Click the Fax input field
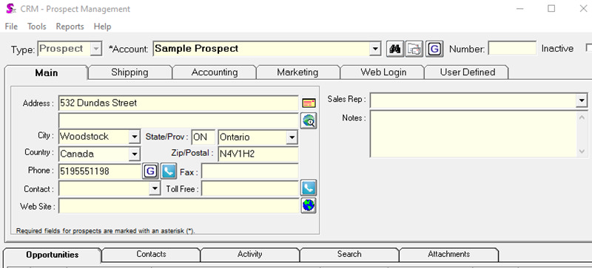 (x=250, y=171)
